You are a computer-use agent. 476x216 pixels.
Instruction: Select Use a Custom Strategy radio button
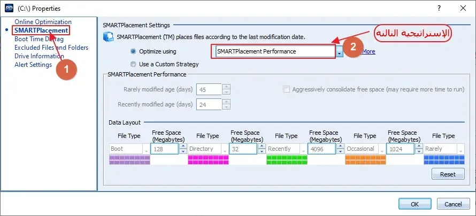point(133,64)
